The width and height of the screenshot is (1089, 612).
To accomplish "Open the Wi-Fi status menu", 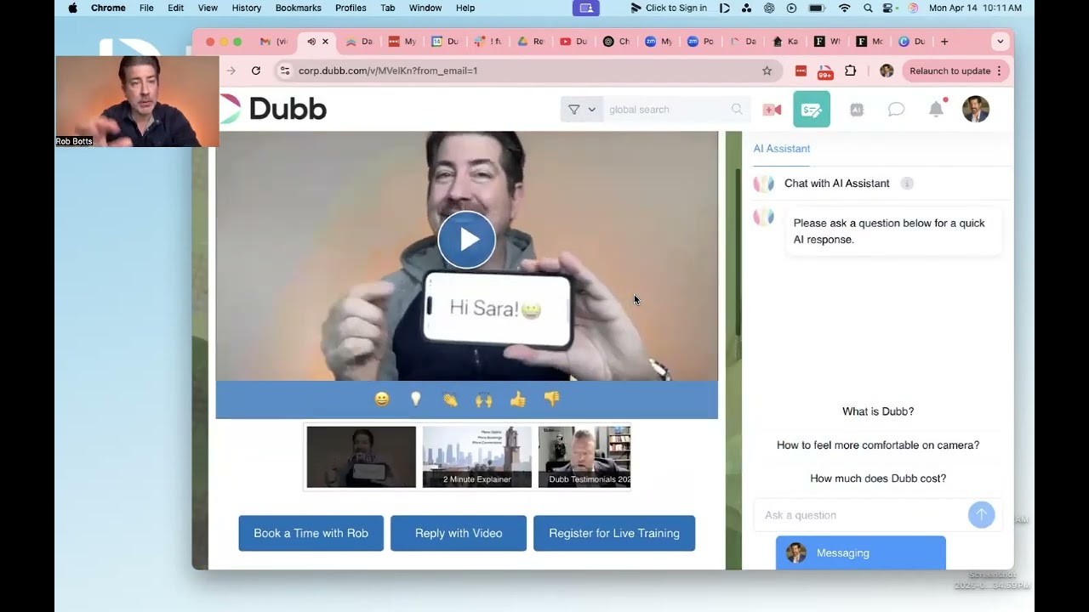I will coord(844,8).
